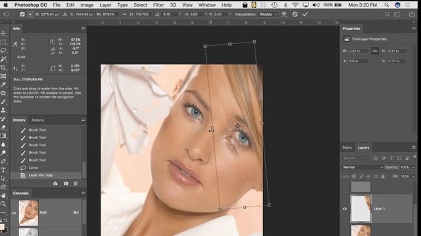This screenshot has width=421, height=236.
Task: Open the Properties panel menu
Action: coord(414,28)
